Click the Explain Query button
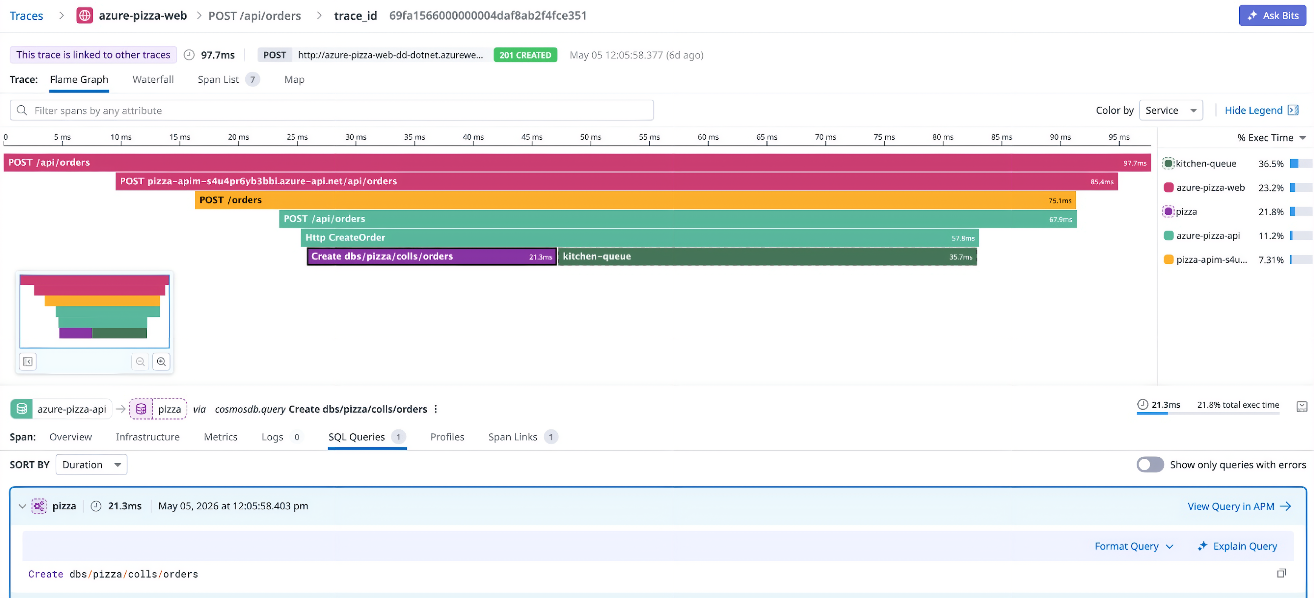 pos(1237,546)
